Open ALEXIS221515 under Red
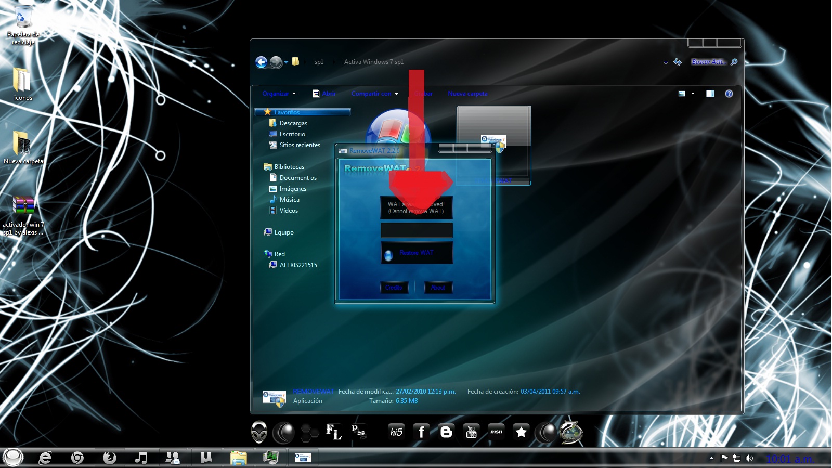This screenshot has width=832, height=468. pos(298,265)
